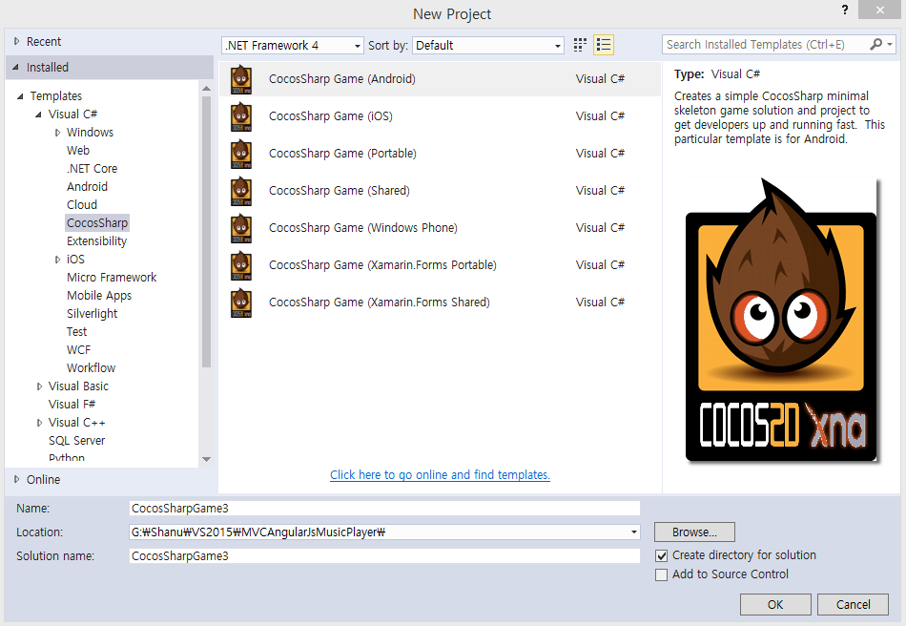Click the Solution name input field

coord(385,556)
